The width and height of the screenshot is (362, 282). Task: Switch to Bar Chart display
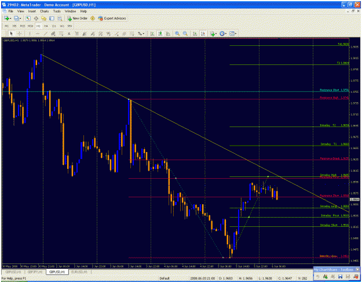point(152,34)
